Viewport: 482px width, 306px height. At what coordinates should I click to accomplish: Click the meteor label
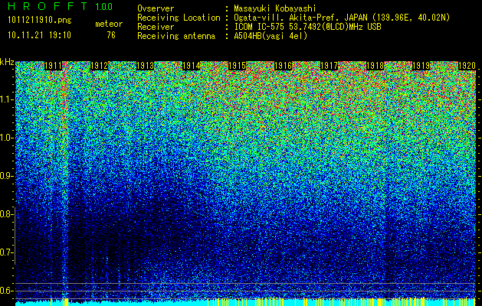tap(109, 24)
